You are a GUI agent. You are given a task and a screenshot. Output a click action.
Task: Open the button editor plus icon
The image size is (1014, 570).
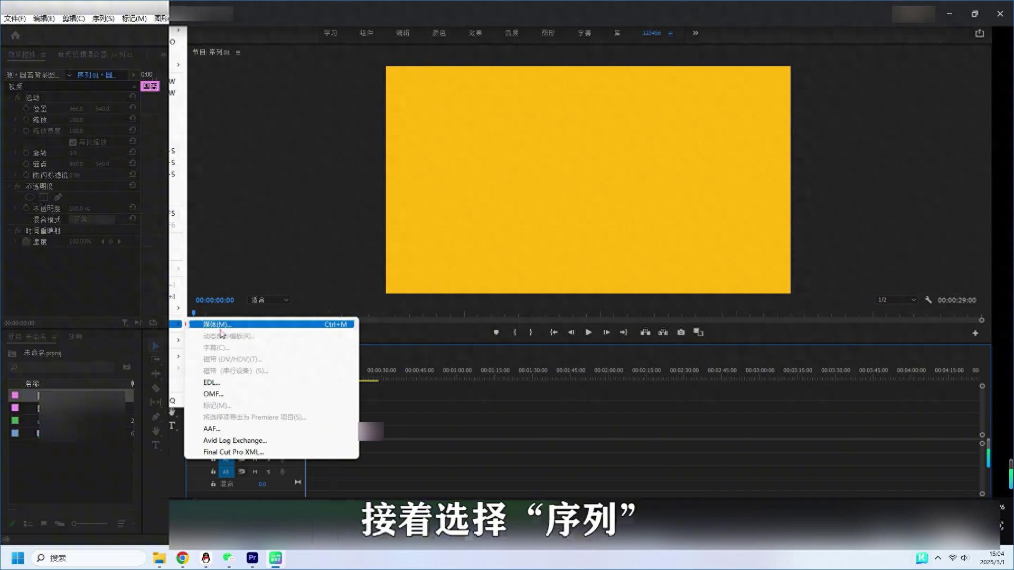[x=975, y=333]
